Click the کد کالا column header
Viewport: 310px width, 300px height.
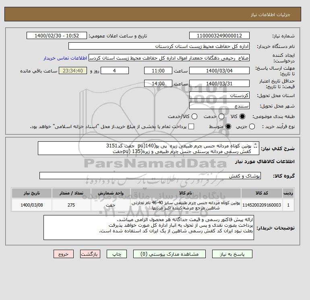pos(262,193)
